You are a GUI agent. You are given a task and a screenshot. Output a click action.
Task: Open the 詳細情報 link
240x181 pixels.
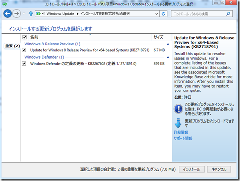tap(181, 132)
